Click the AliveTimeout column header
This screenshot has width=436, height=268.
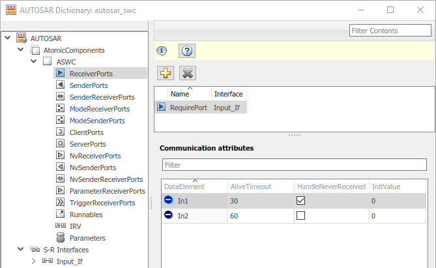tap(261, 186)
